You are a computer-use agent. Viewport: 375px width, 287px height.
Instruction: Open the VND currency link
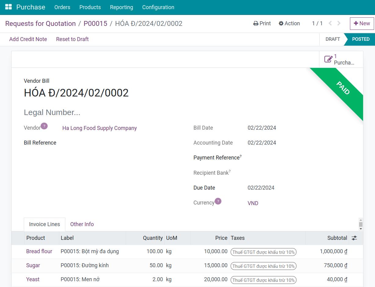(x=253, y=203)
